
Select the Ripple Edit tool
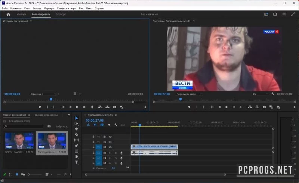click(x=76, y=129)
